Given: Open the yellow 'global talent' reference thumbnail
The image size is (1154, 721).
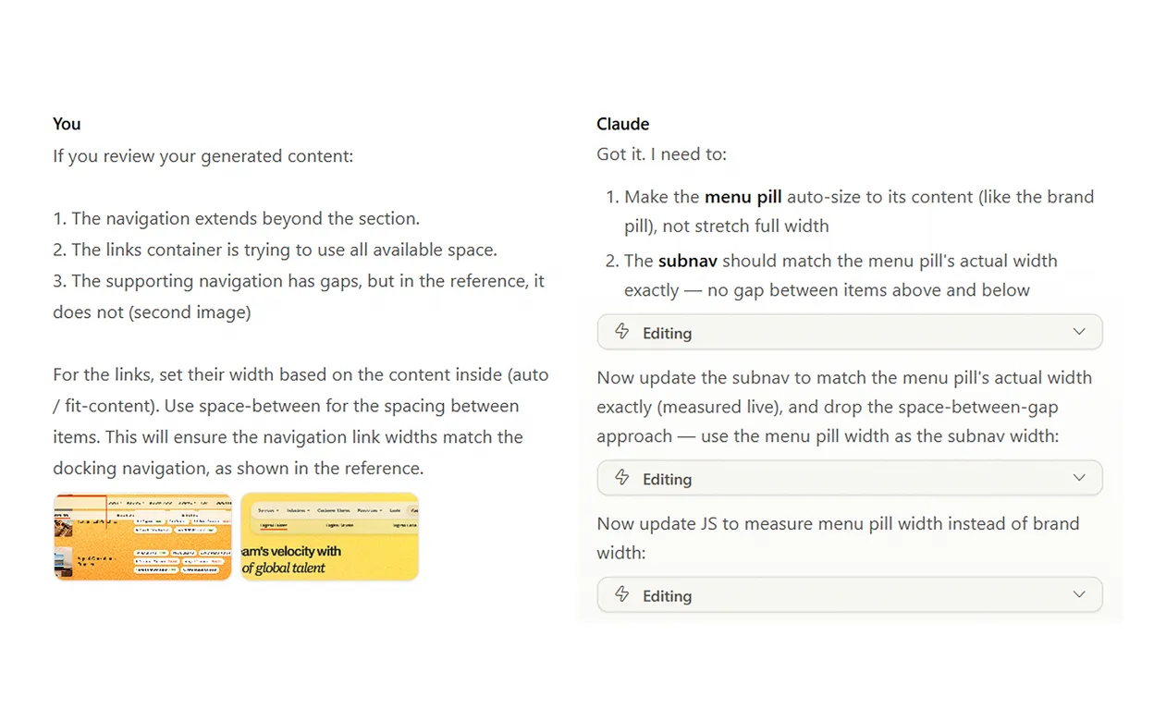Looking at the screenshot, I should tap(330, 536).
